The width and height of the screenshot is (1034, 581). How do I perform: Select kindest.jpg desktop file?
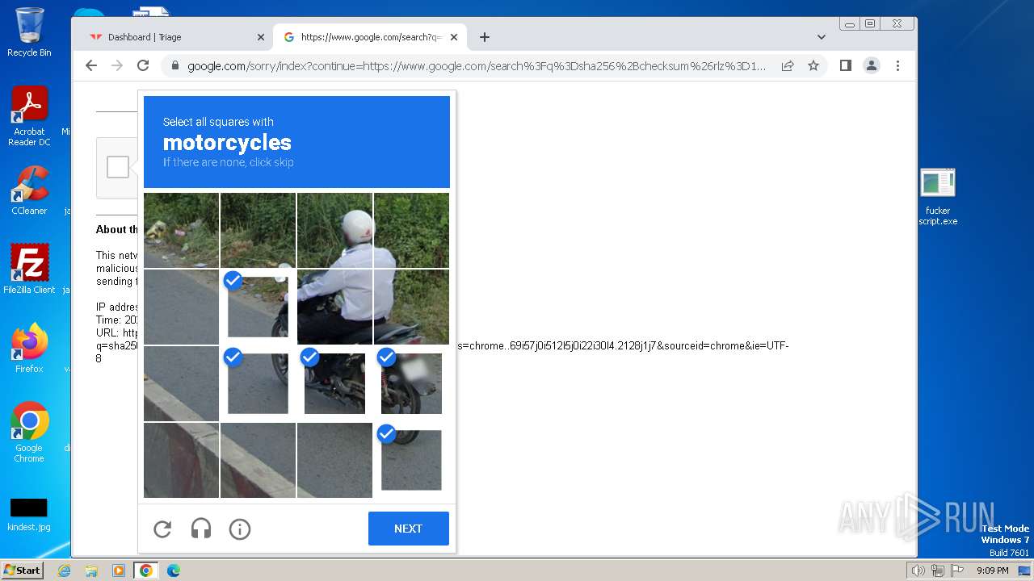[x=29, y=515]
